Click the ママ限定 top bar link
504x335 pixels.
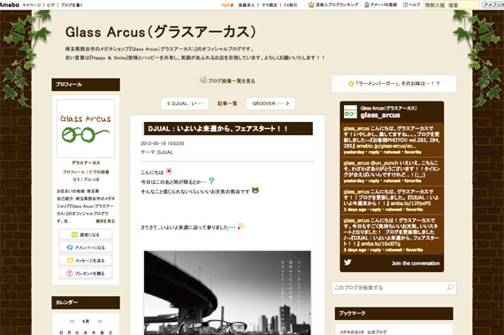(269, 5)
